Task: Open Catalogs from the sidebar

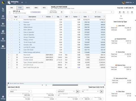Action: point(3,47)
